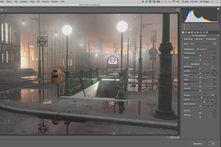This screenshot has height=147, width=221.
Task: Click the Struktur value input field
Action: [x=214, y=95]
